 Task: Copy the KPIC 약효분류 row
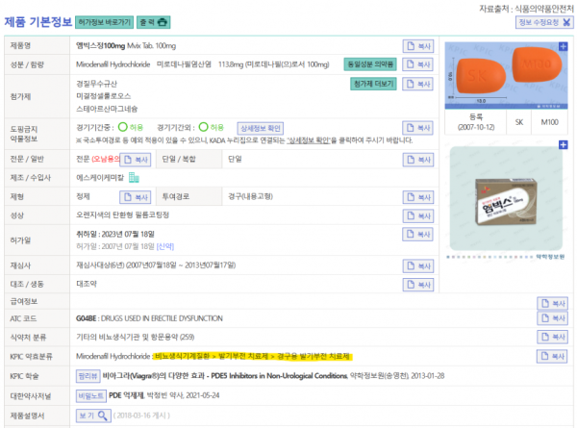pyautogui.click(x=552, y=356)
